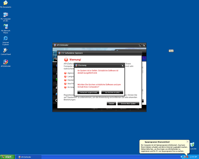
Task: Click APcDefender taskbar button
Action: pyautogui.click(x=29, y=157)
